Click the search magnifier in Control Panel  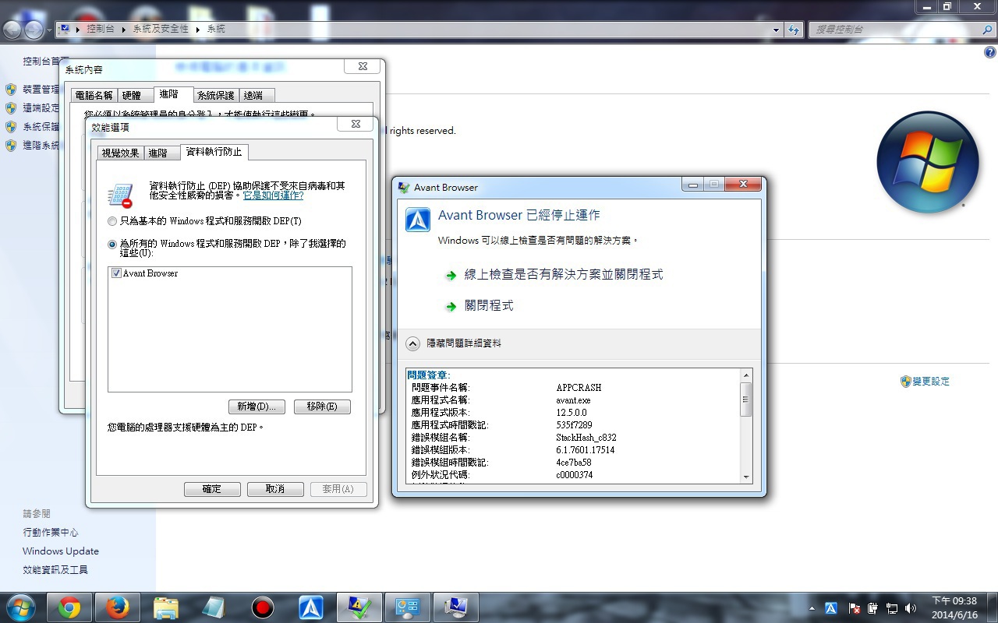(x=986, y=30)
